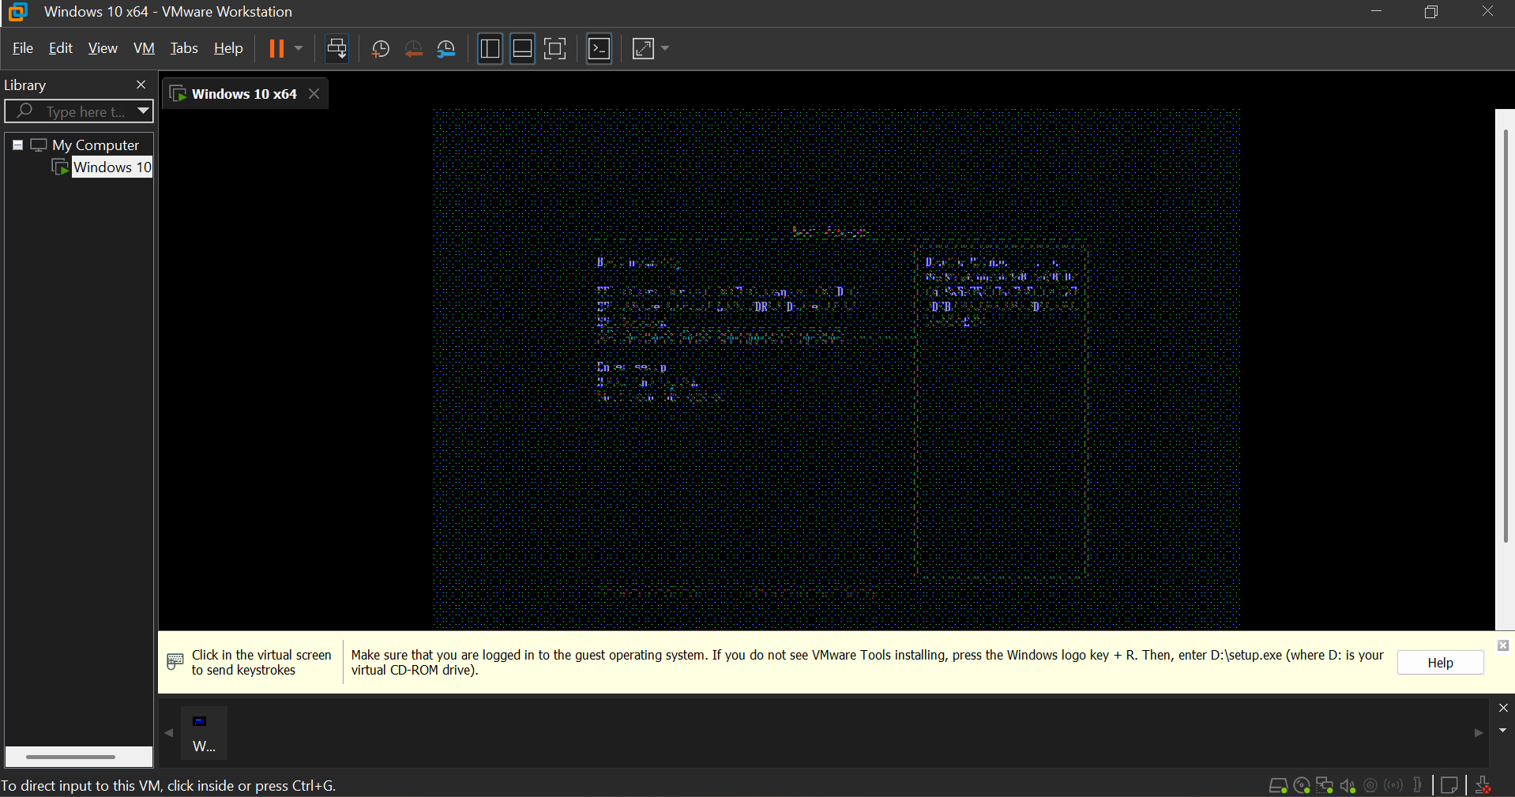Click the message log note icon

(1449, 785)
